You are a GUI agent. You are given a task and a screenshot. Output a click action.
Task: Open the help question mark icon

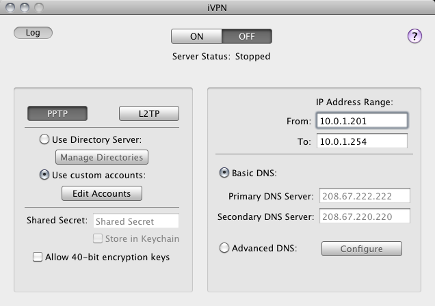[x=414, y=36]
